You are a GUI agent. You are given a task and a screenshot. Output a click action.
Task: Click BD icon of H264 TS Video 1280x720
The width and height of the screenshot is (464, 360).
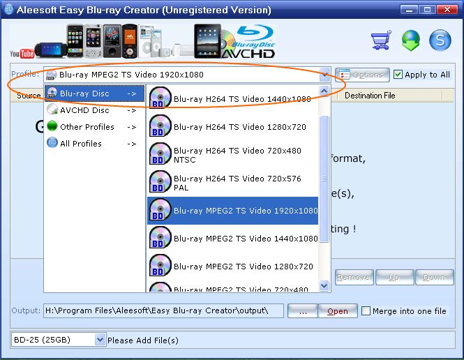tap(160, 126)
